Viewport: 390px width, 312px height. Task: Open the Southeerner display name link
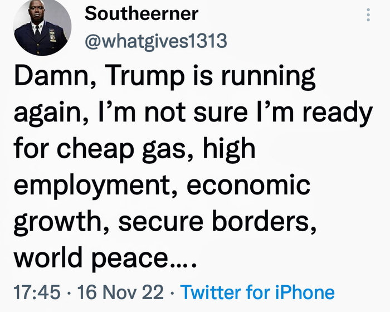pos(141,15)
